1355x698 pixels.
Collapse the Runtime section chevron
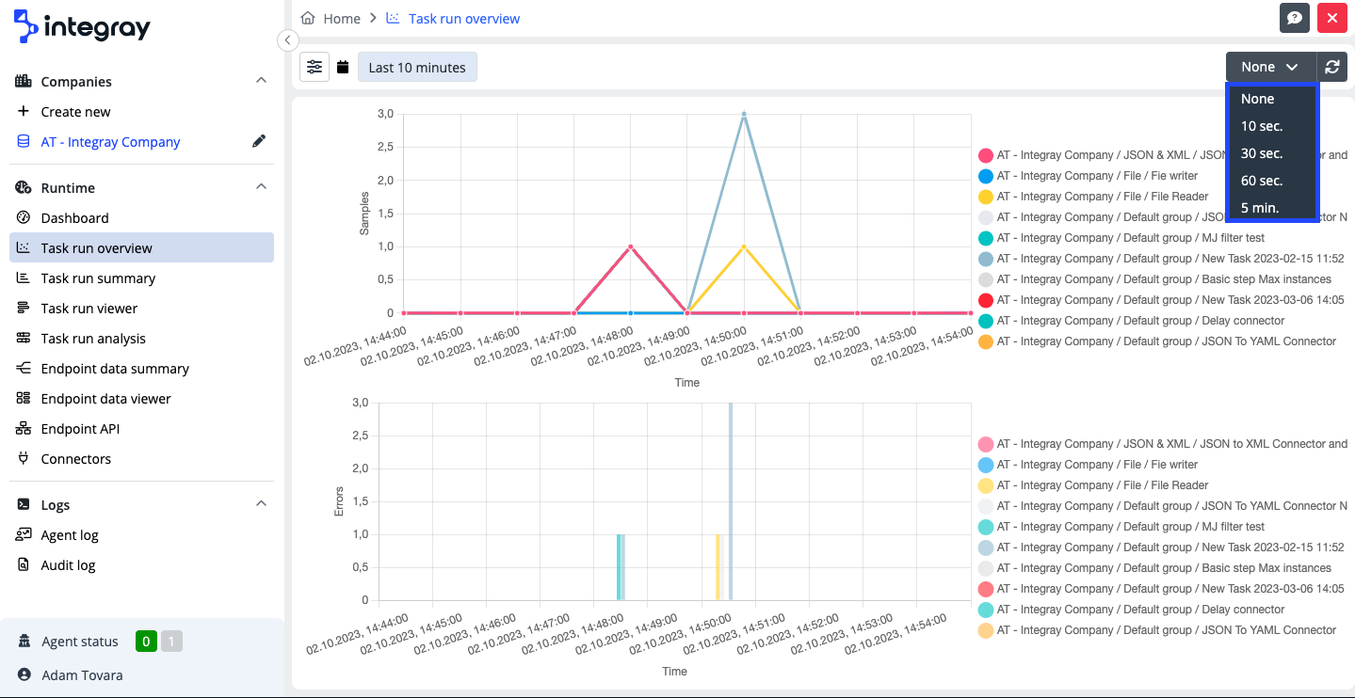[262, 187]
